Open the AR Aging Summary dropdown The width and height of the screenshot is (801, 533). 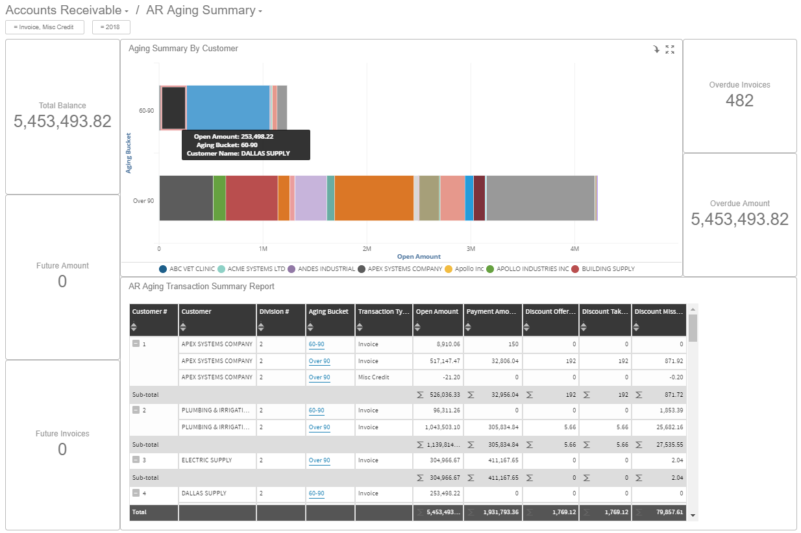click(260, 10)
